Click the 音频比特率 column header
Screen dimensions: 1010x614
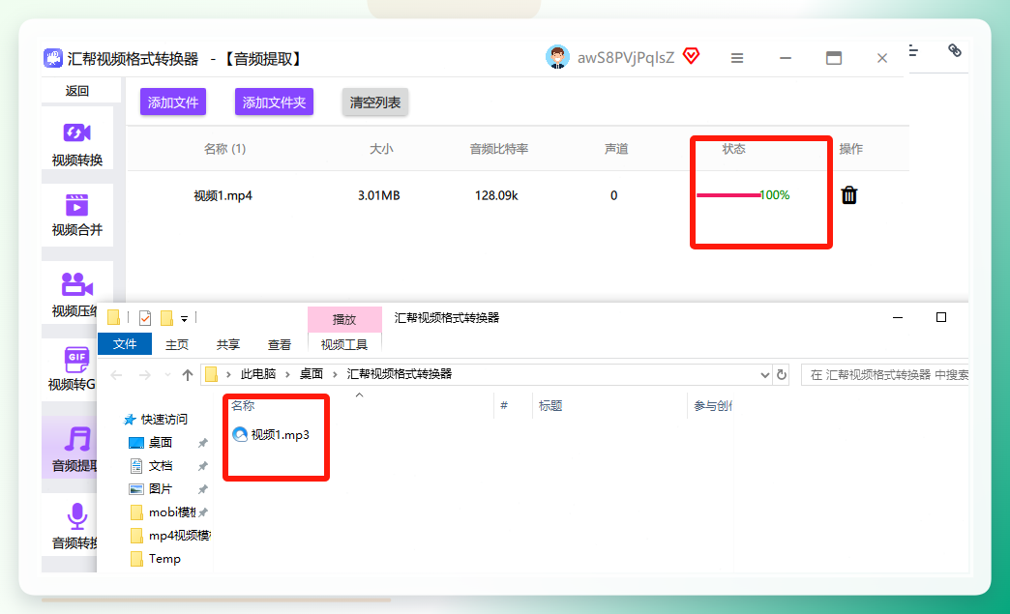point(499,149)
